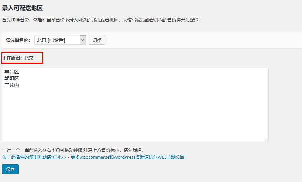Click the 切换 switch button

point(97,40)
